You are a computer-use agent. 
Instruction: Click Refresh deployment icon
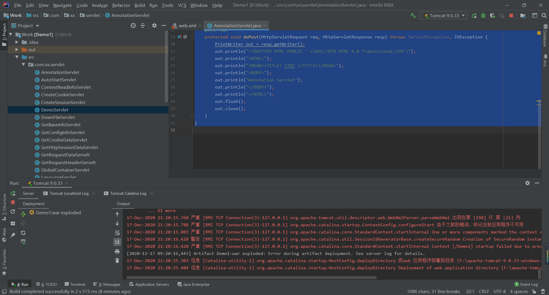pos(23,233)
